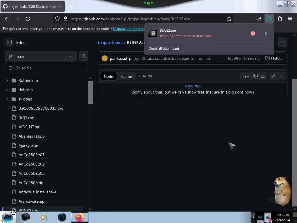The height and width of the screenshot is (223, 297).
Task: Open BUG32.exe download details arrow
Action: [265, 33]
